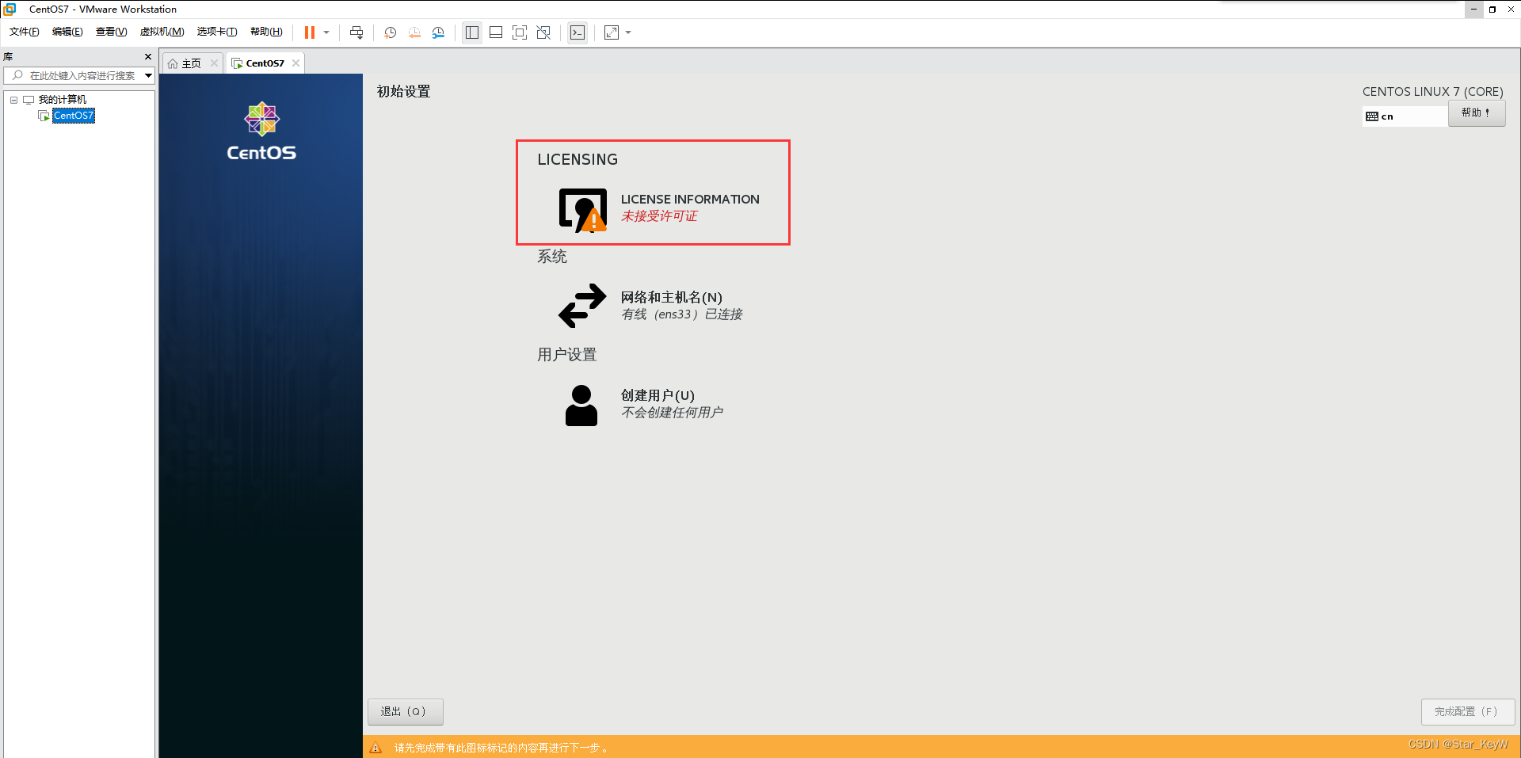Open the 虚拟机 menu
The image size is (1521, 758).
point(162,32)
